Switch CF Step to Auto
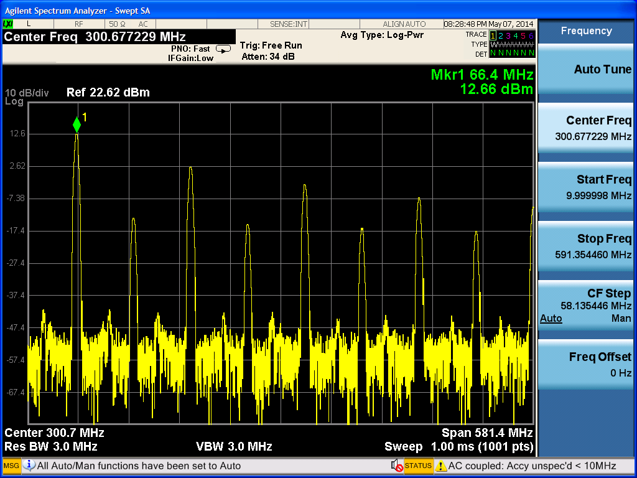The image size is (637, 478). tap(551, 319)
